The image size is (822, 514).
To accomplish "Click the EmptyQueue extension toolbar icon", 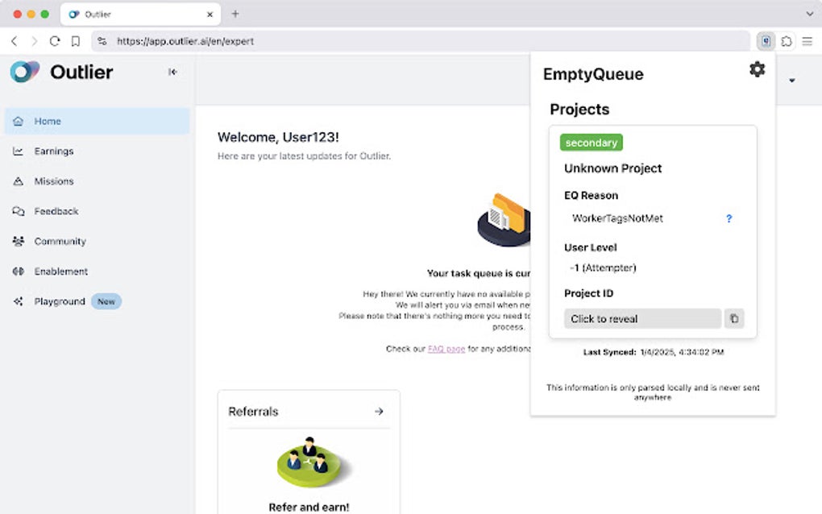I will click(766, 41).
